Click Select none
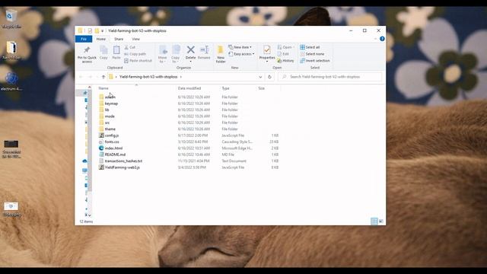This screenshot has height=274, width=487. [x=312, y=54]
